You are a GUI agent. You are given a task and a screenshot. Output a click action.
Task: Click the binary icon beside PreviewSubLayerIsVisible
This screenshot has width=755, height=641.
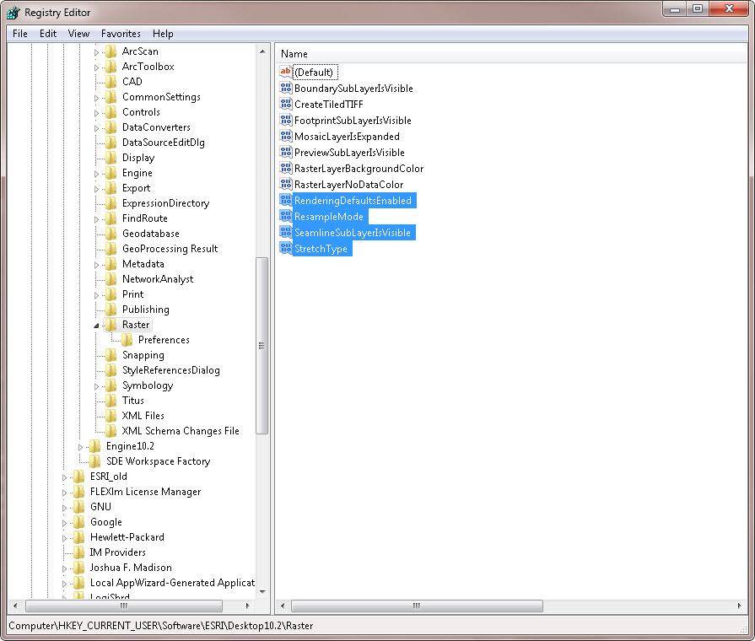285,152
